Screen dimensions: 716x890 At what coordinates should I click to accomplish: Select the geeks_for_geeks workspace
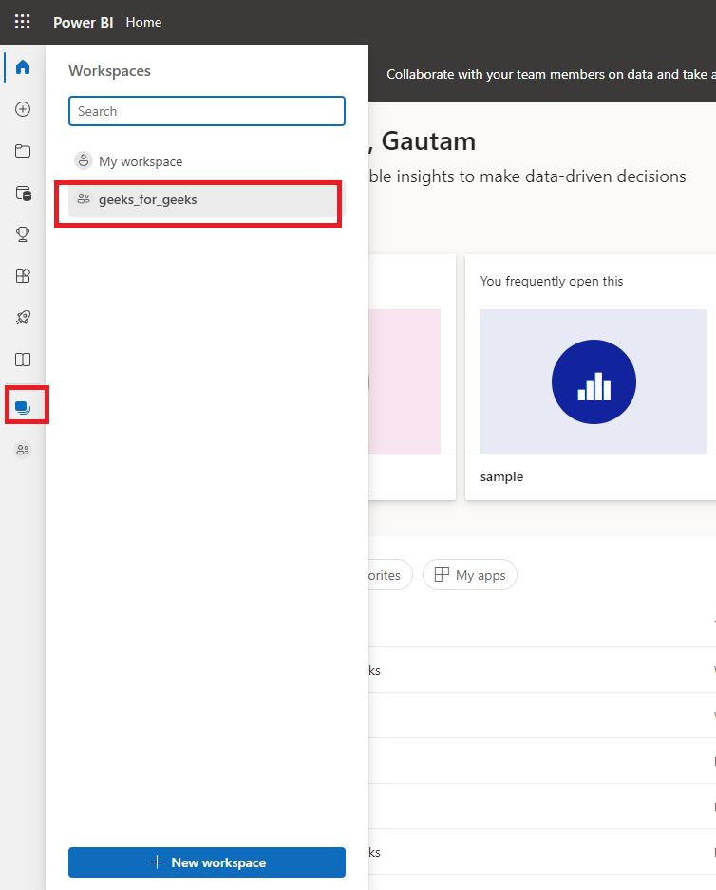[x=207, y=200]
